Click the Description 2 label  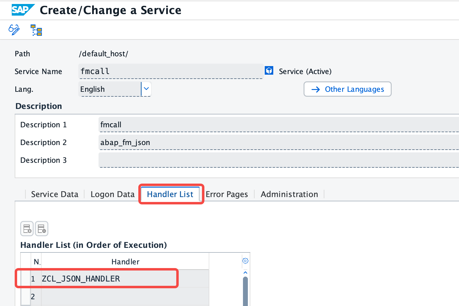[x=43, y=142]
